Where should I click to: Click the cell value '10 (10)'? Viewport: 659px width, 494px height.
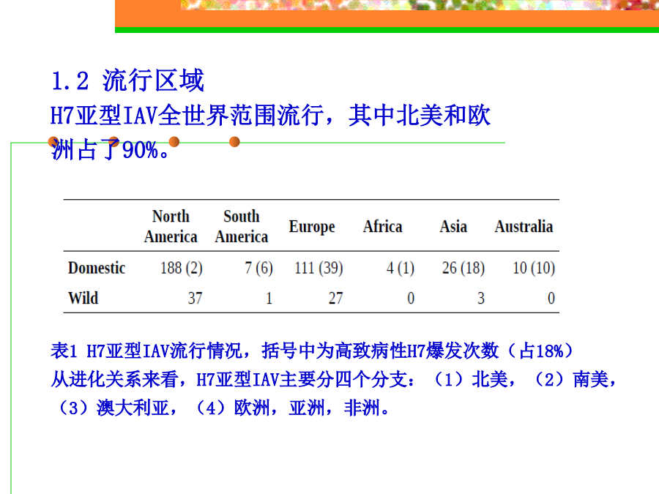[534, 268]
